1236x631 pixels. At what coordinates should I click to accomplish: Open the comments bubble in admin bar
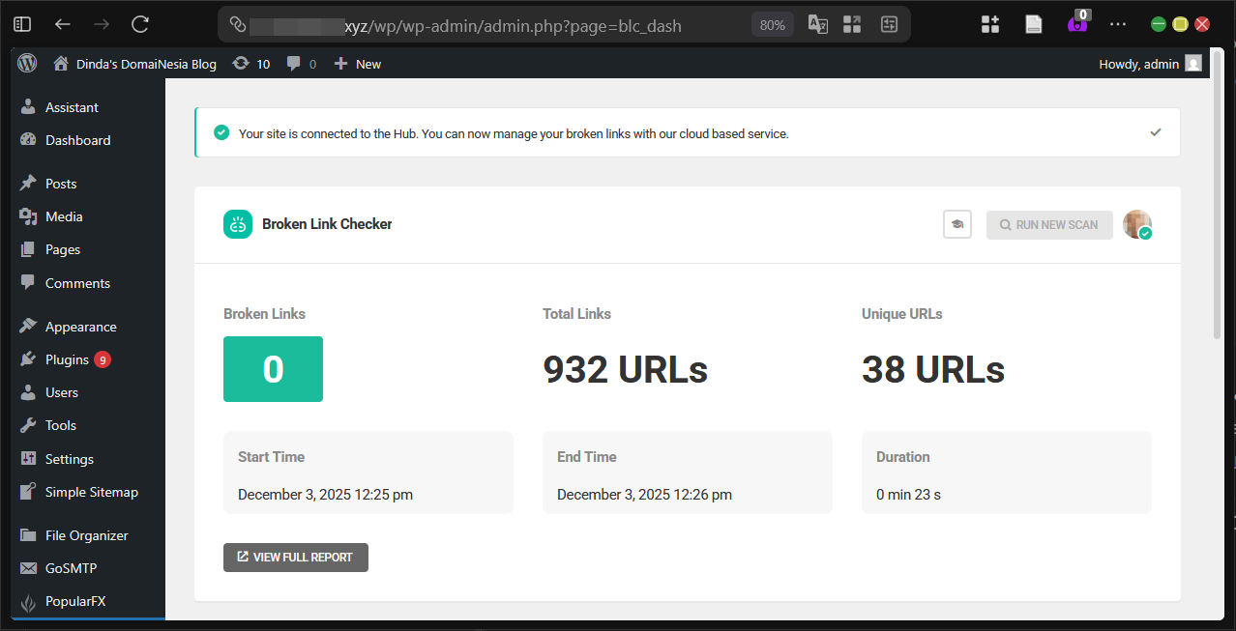click(x=294, y=63)
